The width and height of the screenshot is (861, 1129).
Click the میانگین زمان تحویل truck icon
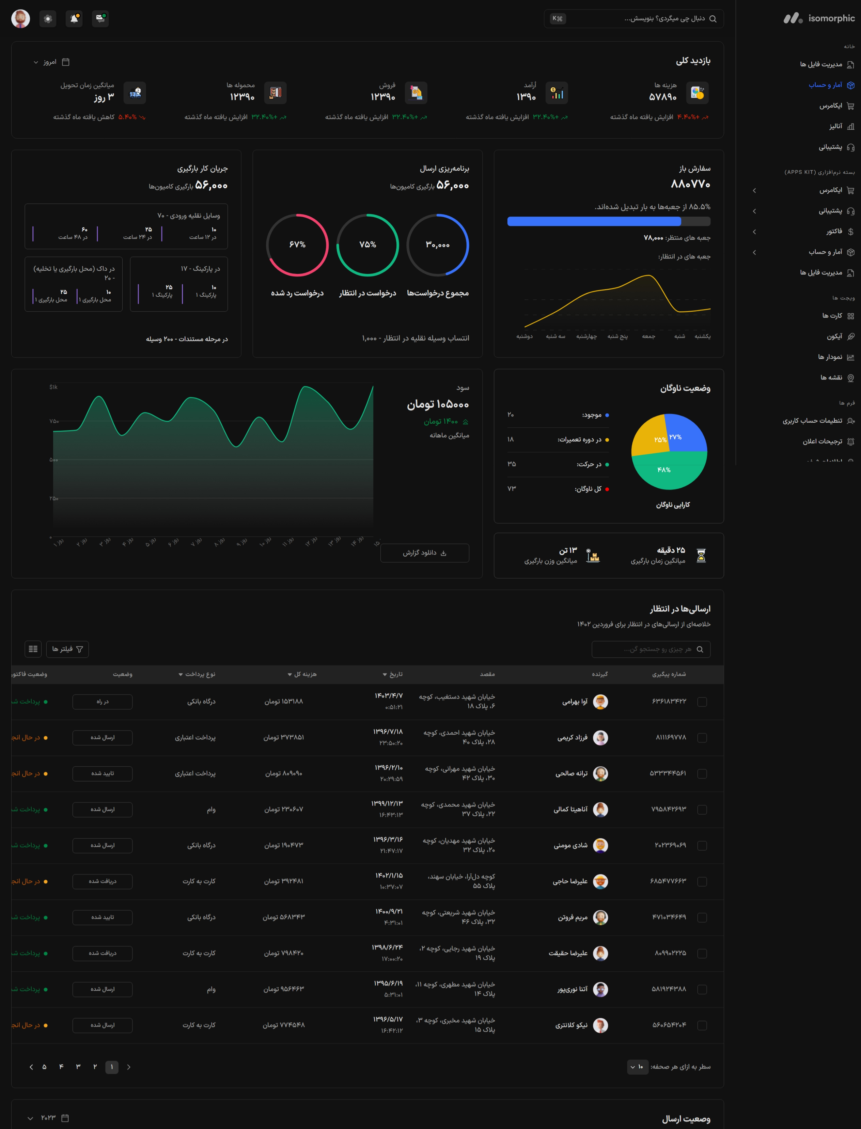135,93
